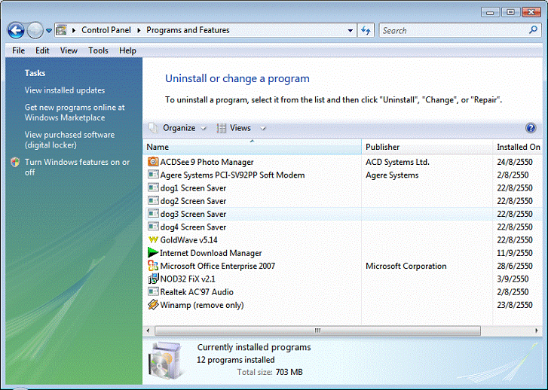
Task: Click the Organize toolbar icon
Action: click(154, 128)
